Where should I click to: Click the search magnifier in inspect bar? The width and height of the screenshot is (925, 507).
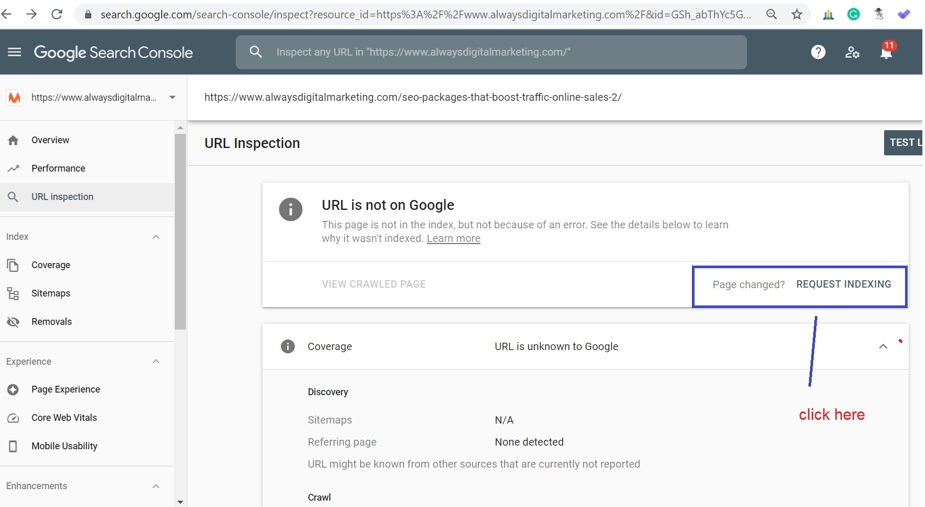coord(256,52)
